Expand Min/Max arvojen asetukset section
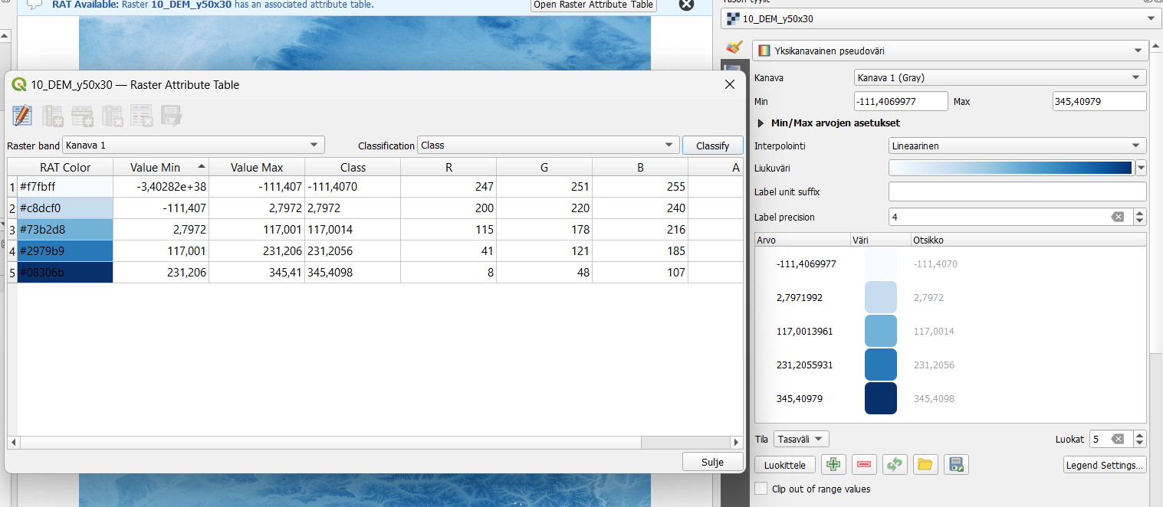The image size is (1163, 507). 761,123
